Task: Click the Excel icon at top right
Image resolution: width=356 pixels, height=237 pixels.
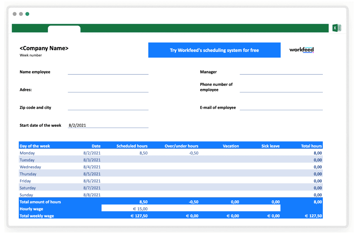Action: (337, 28)
